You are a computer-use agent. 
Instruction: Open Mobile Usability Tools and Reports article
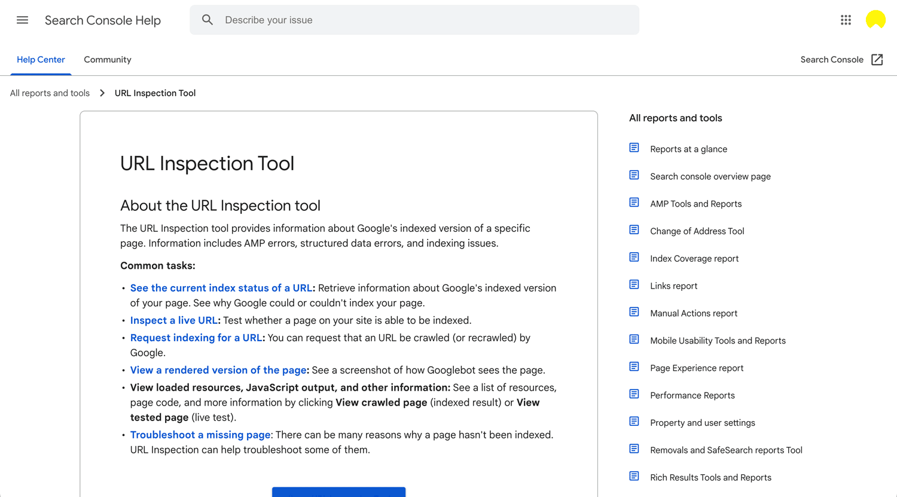[718, 341]
